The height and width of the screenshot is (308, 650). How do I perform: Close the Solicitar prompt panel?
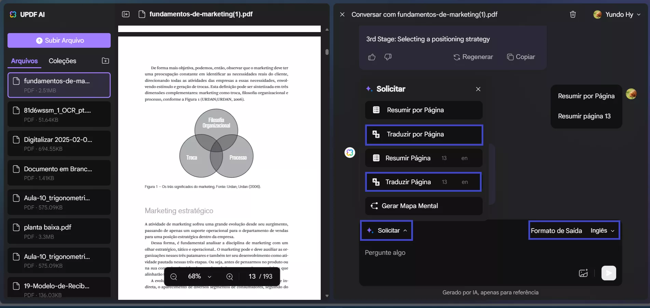pyautogui.click(x=478, y=89)
